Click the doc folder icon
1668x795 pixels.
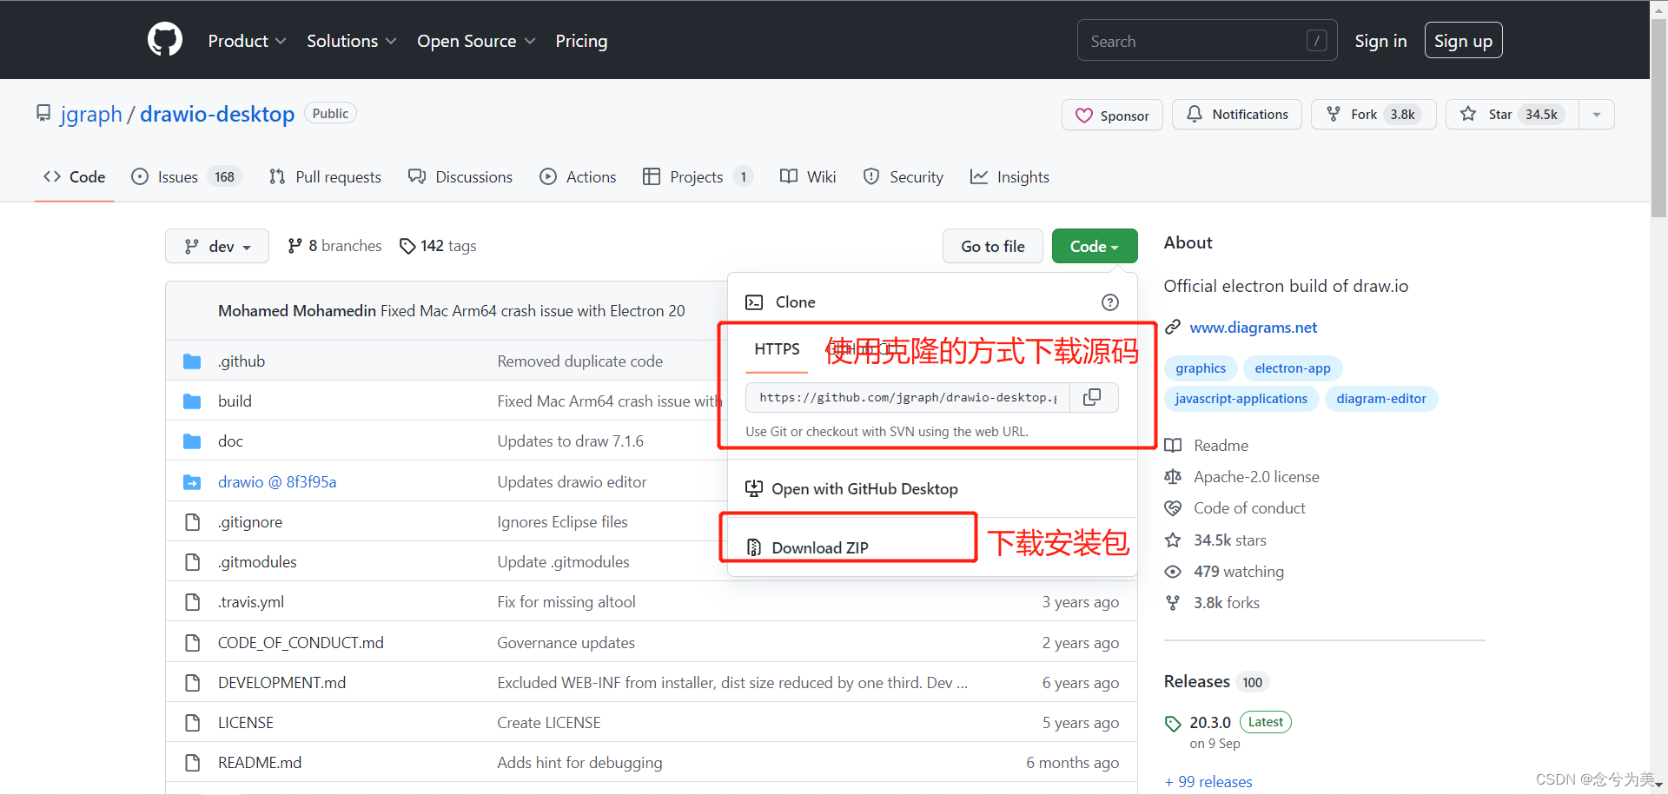pyautogui.click(x=192, y=441)
